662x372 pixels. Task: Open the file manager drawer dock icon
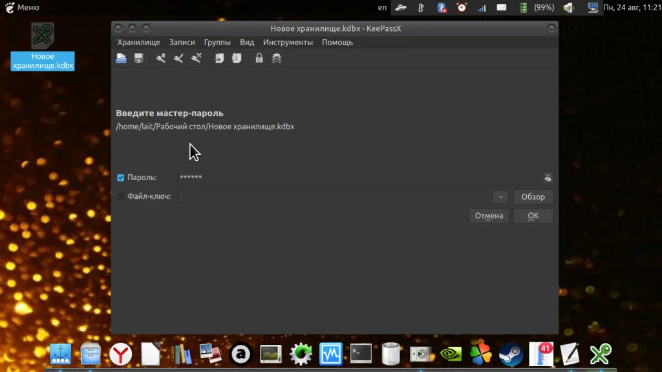click(91, 354)
